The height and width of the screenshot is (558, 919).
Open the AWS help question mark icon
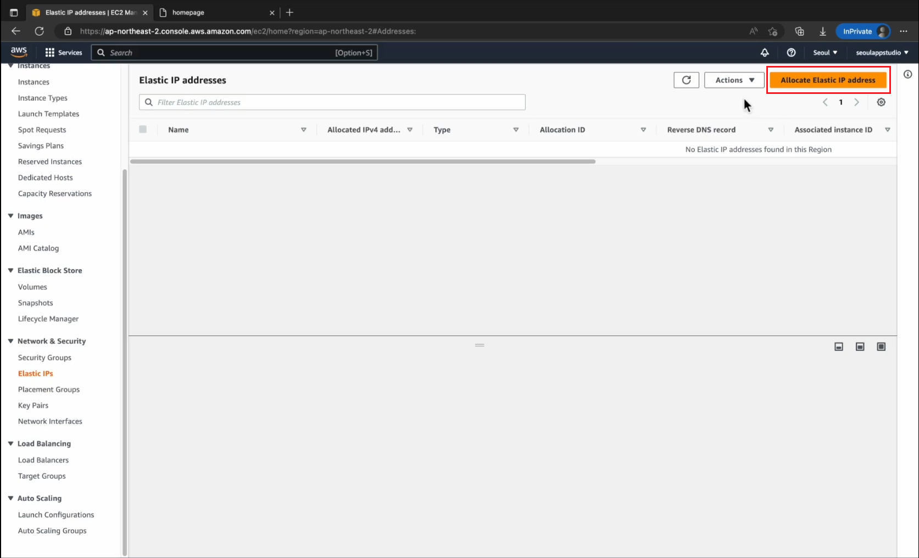(791, 53)
